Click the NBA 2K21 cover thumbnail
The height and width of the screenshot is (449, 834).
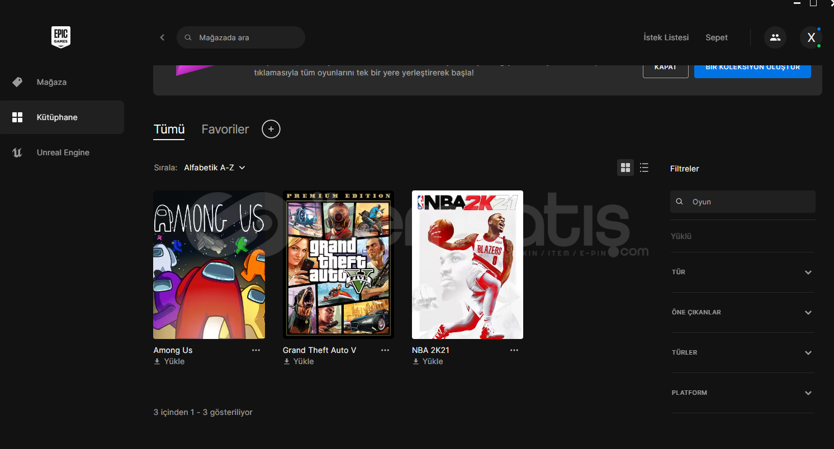click(467, 265)
